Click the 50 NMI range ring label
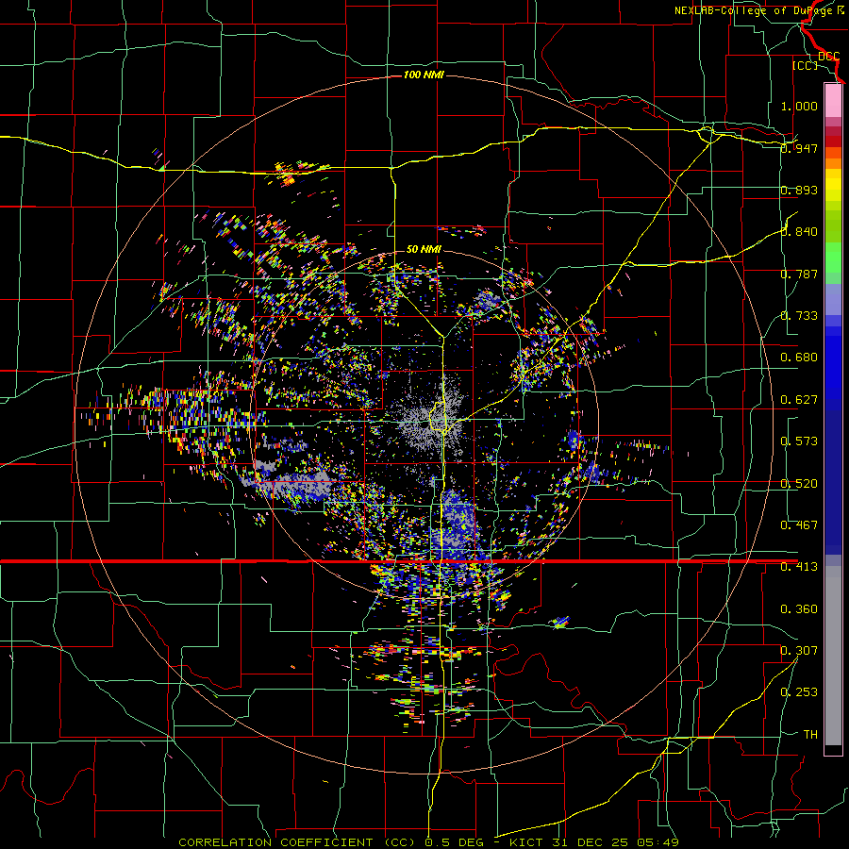The image size is (849, 849). (x=424, y=249)
